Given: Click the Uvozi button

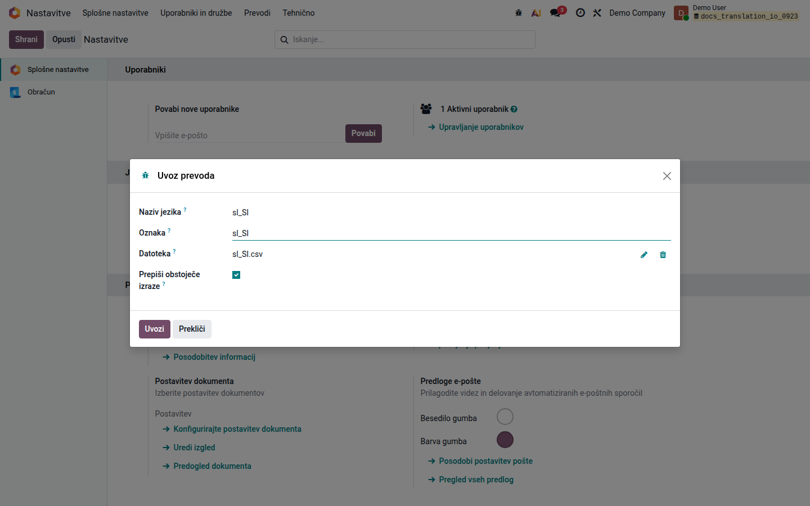Looking at the screenshot, I should click(x=155, y=329).
